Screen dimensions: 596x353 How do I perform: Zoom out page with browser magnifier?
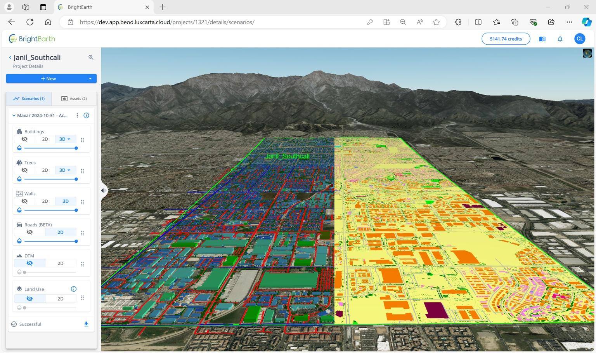(403, 22)
